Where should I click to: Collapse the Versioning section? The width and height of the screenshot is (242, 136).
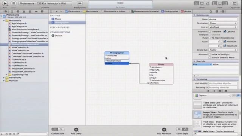(194, 79)
